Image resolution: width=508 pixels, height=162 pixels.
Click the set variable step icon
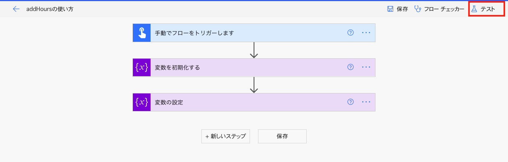142,102
